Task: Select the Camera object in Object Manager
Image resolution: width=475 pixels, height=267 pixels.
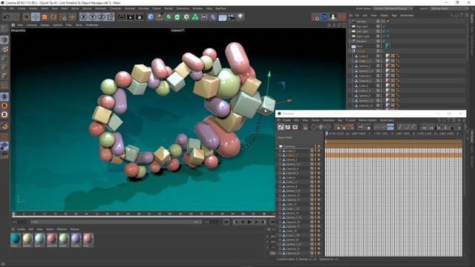Action: [x=361, y=22]
